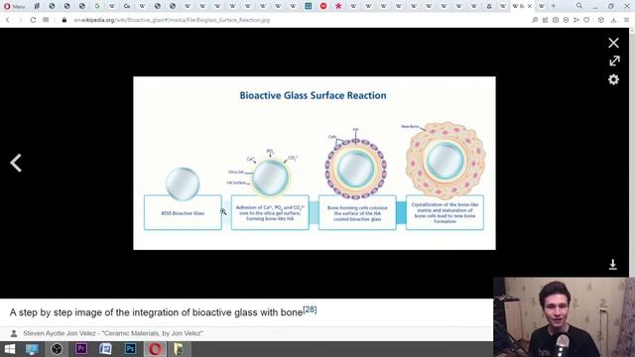Click the image caption about bioactive glass
Screen dimensions: 635x357
156,312
